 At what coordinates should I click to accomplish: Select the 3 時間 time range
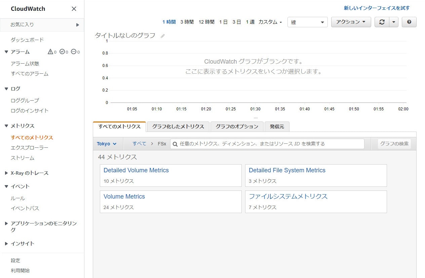[187, 22]
